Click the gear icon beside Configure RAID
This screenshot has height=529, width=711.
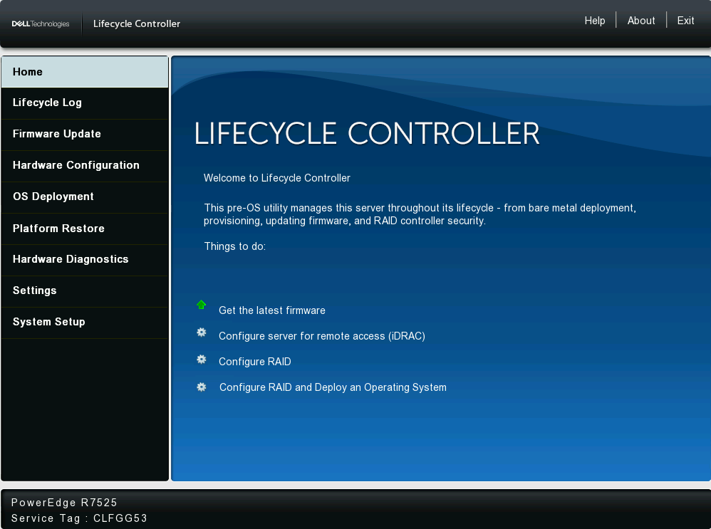[x=201, y=358]
